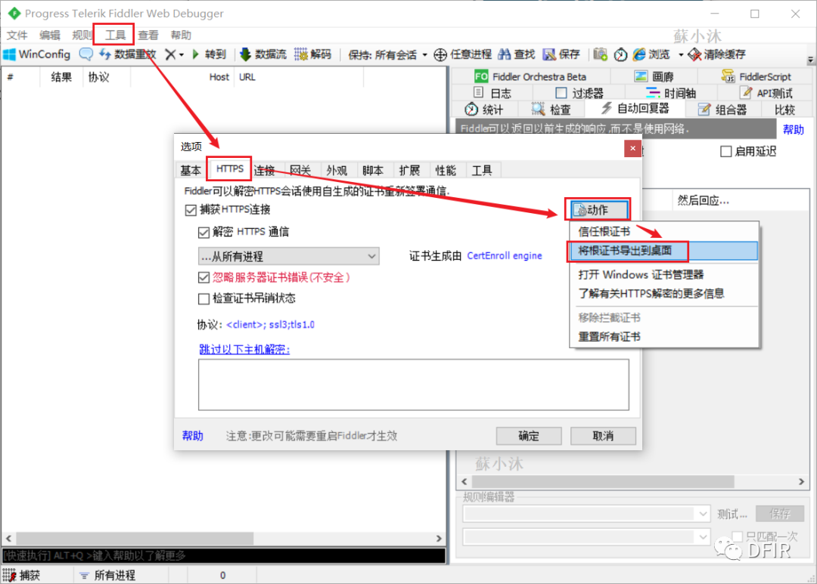This screenshot has height=584, width=817.
Task: Toggle Ignore server certificate errors checkbox
Action: tap(203, 277)
